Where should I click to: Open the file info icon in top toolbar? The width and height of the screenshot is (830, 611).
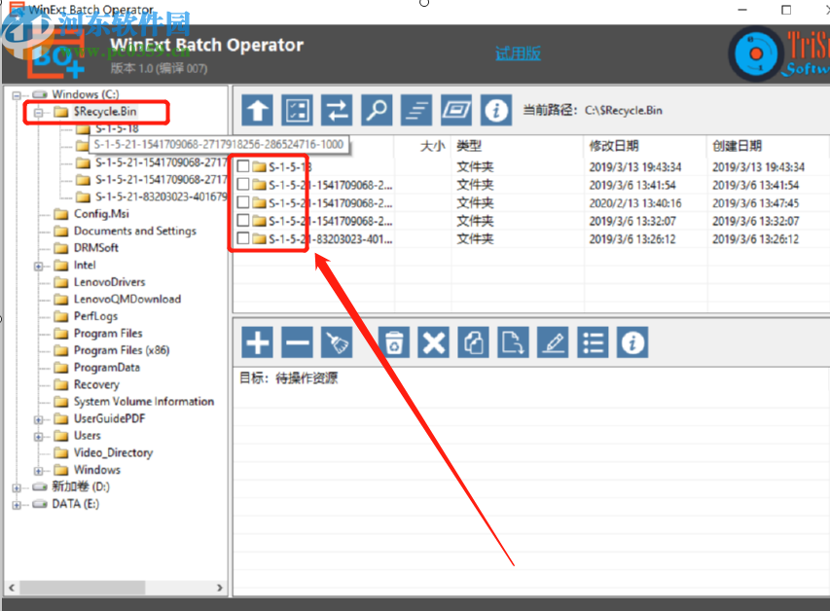pyautogui.click(x=496, y=109)
